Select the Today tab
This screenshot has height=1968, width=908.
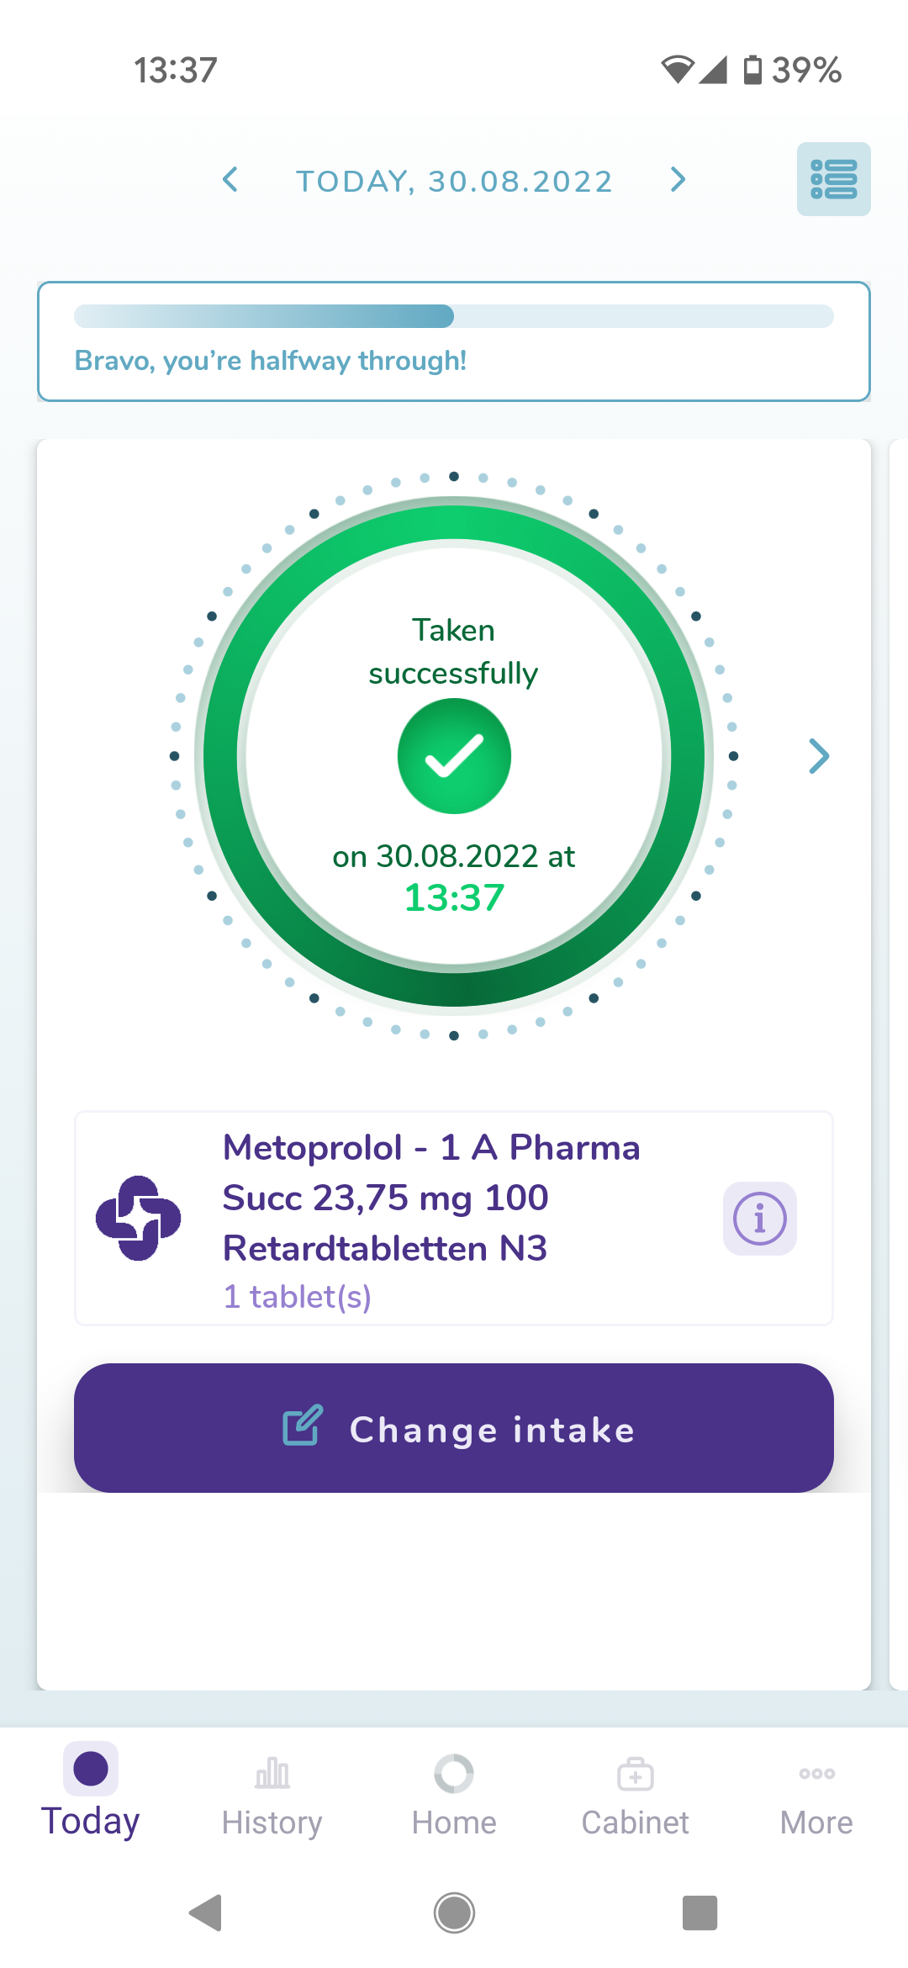click(x=91, y=1792)
